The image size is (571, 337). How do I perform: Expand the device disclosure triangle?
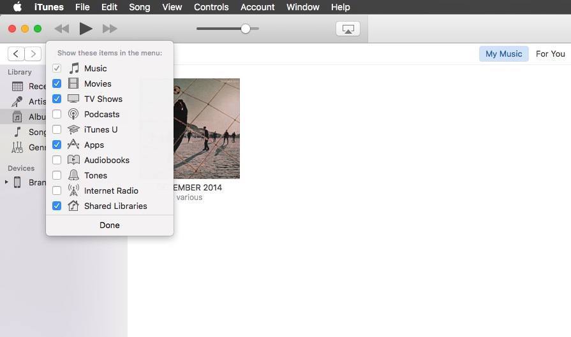(7, 182)
